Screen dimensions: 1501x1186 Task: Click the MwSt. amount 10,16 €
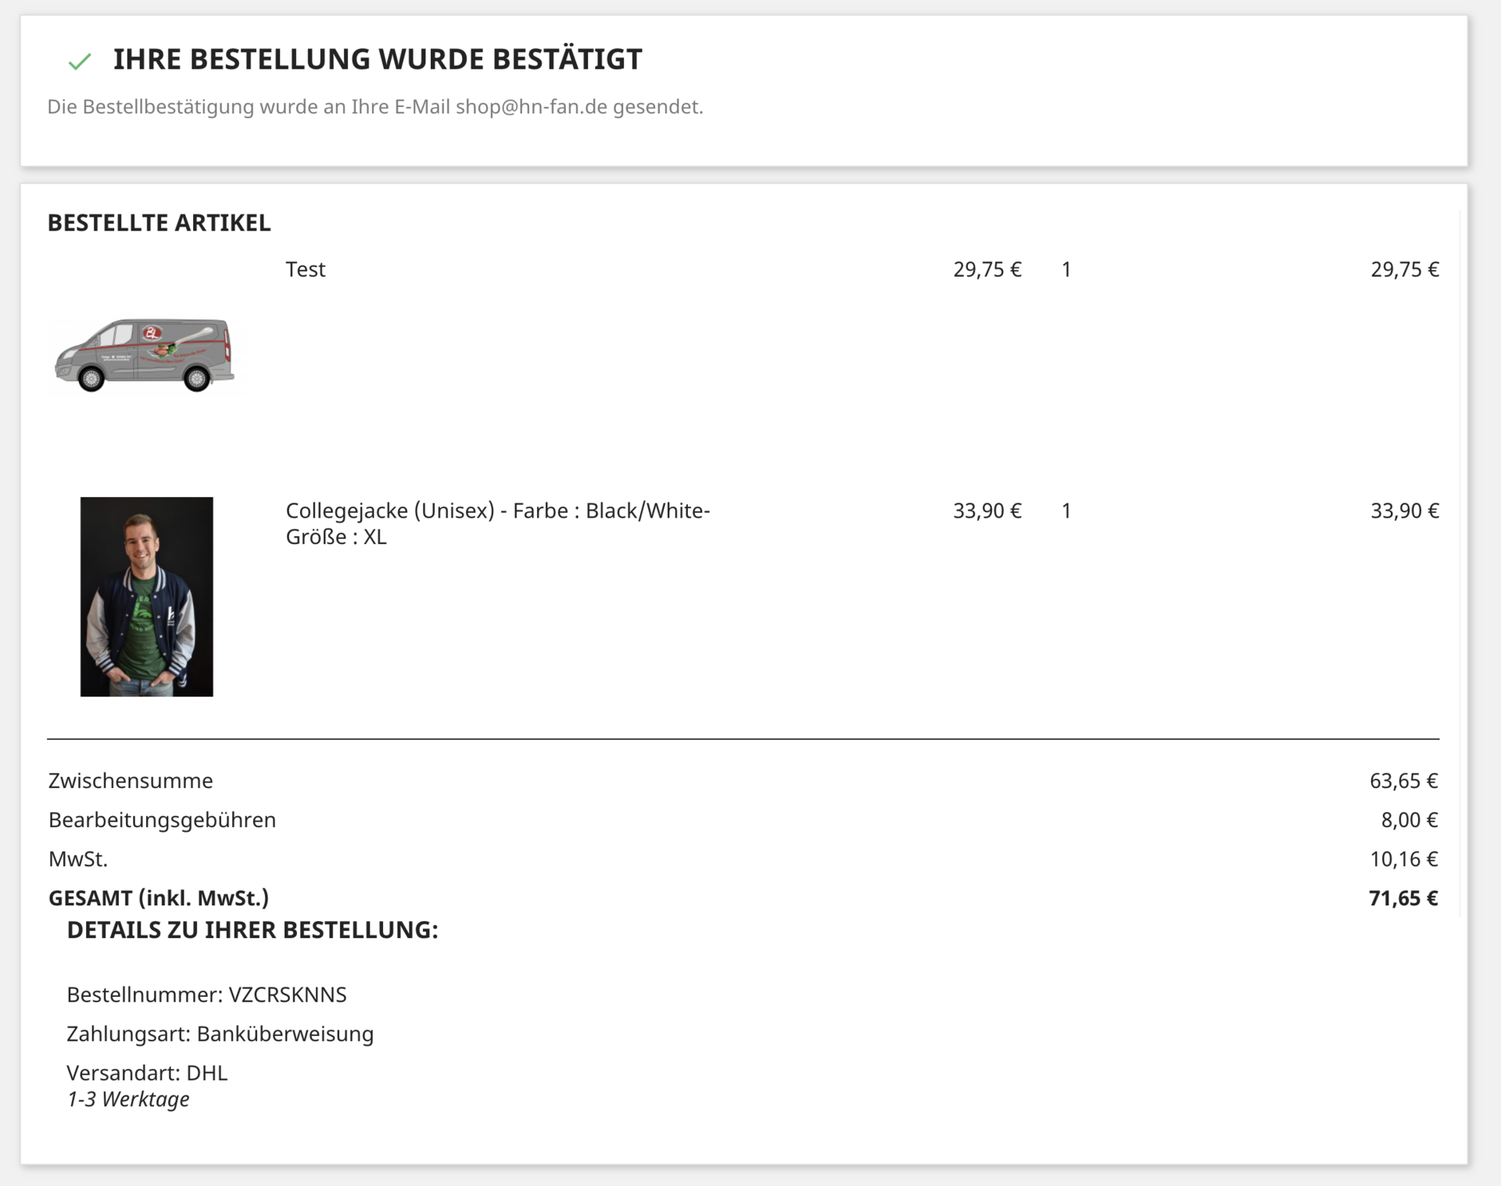pyautogui.click(x=1403, y=858)
